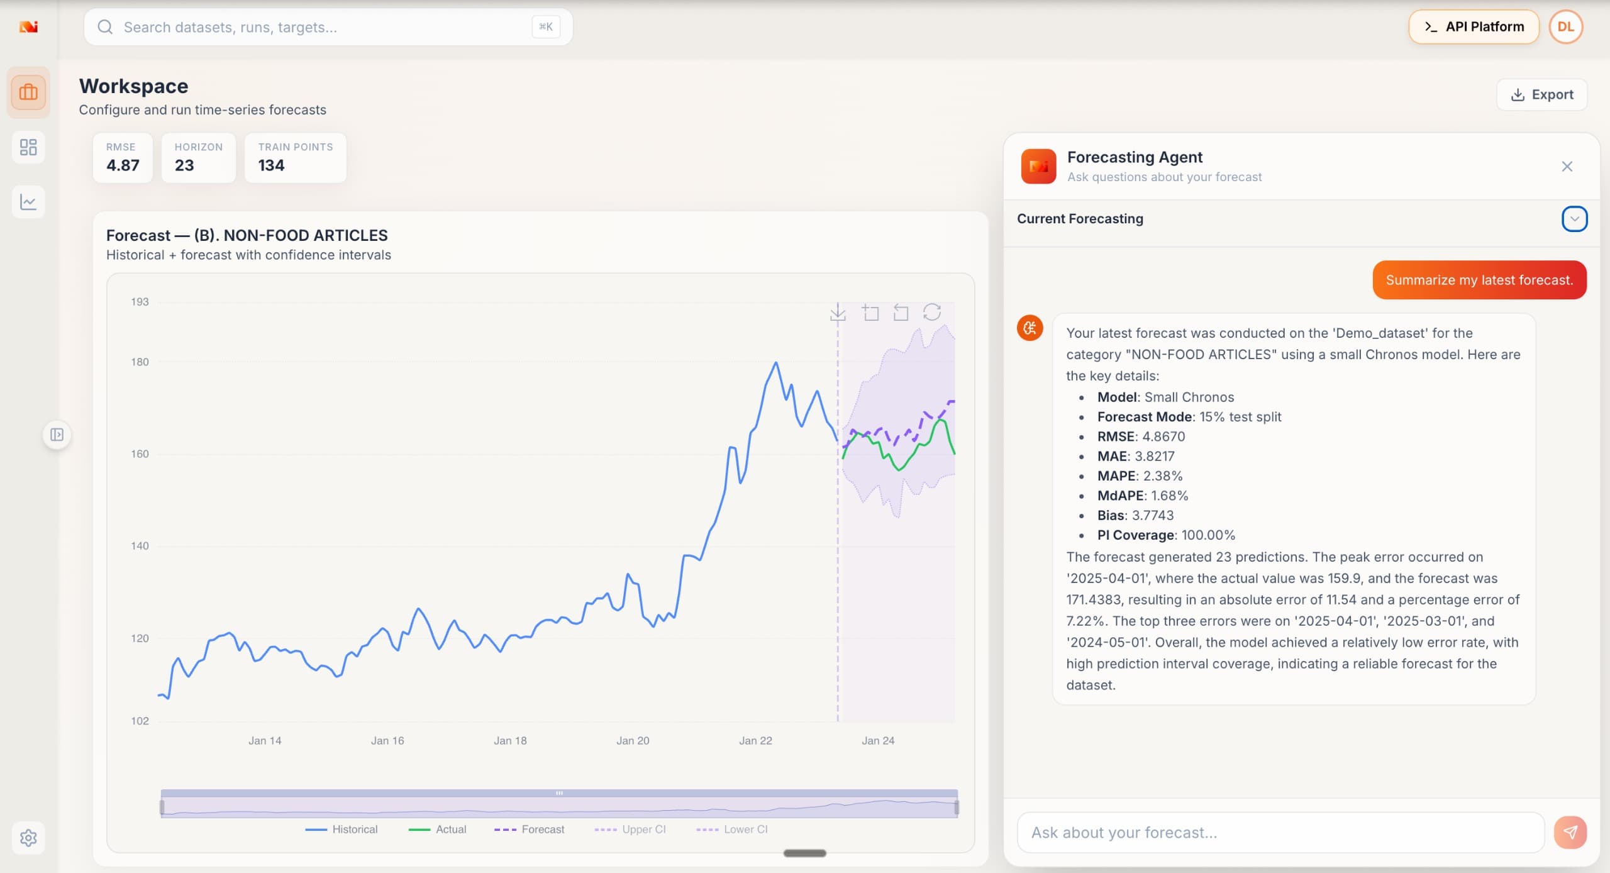Open settings gear in sidebar
The height and width of the screenshot is (873, 1610).
(28, 838)
